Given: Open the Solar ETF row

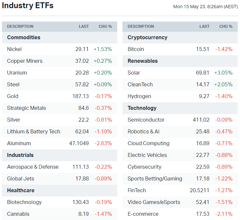Looking at the screenshot, I should [x=134, y=73].
